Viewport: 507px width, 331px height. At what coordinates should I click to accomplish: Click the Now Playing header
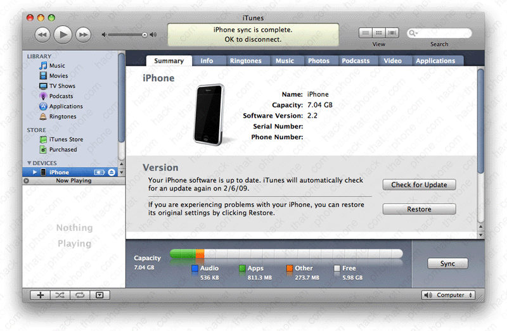(x=74, y=181)
